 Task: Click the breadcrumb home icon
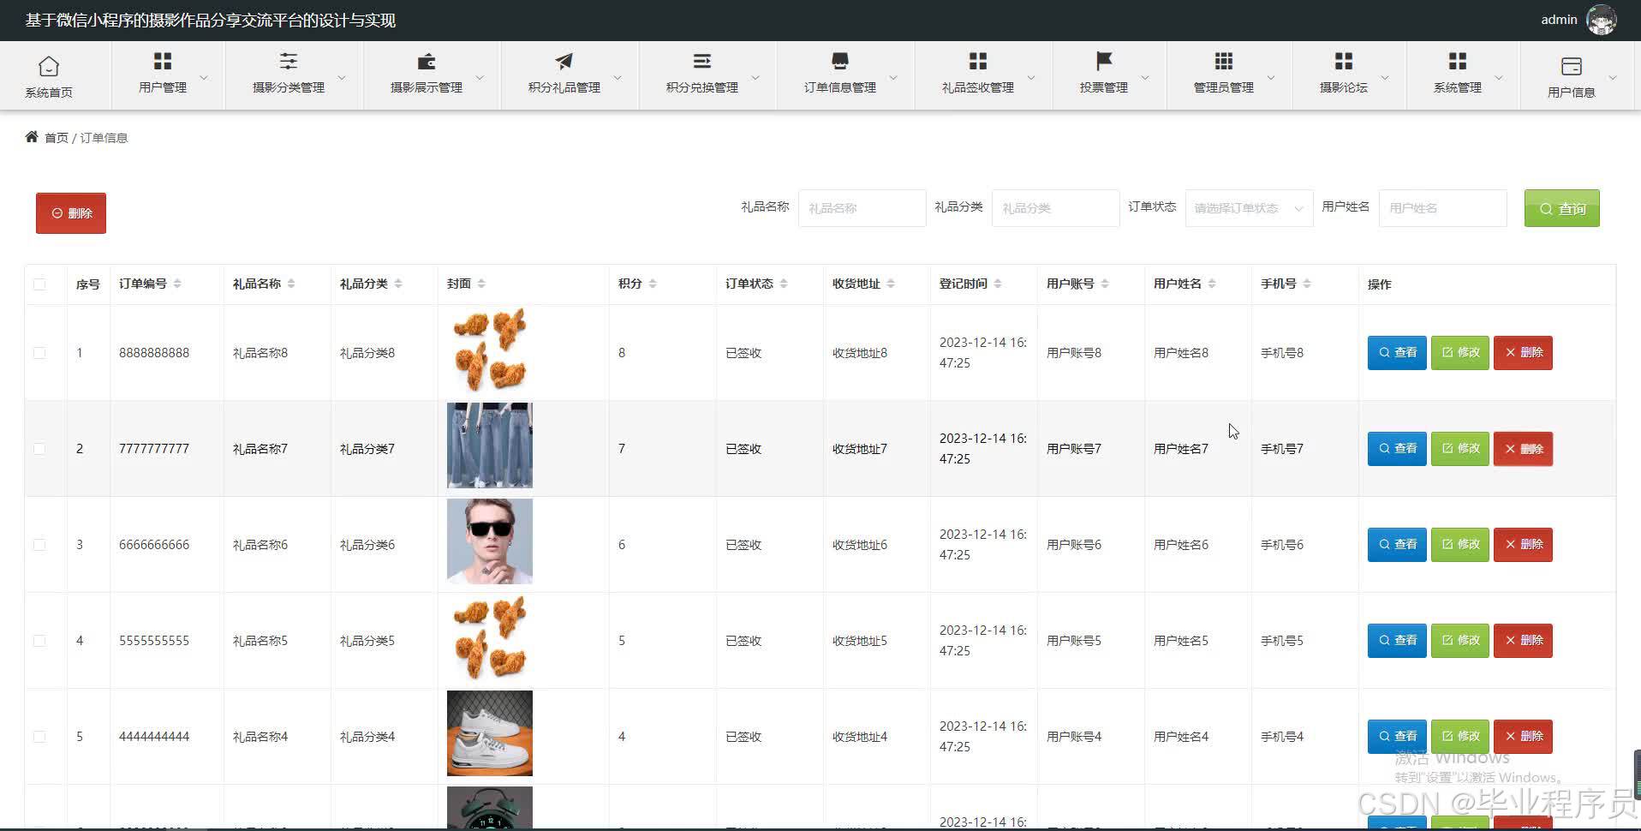pos(32,136)
